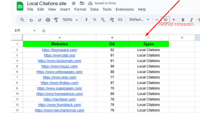Open the Edit menu
This screenshot has height=113, width=200.
point(41,9)
